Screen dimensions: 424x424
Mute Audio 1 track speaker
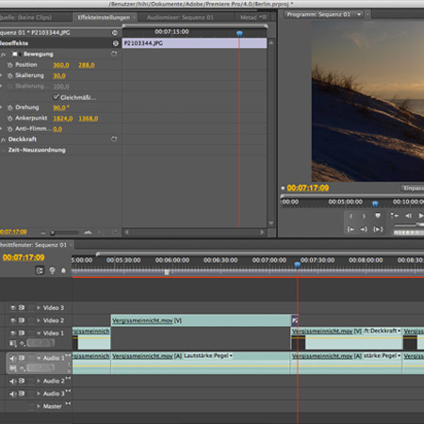pyautogui.click(x=12, y=358)
